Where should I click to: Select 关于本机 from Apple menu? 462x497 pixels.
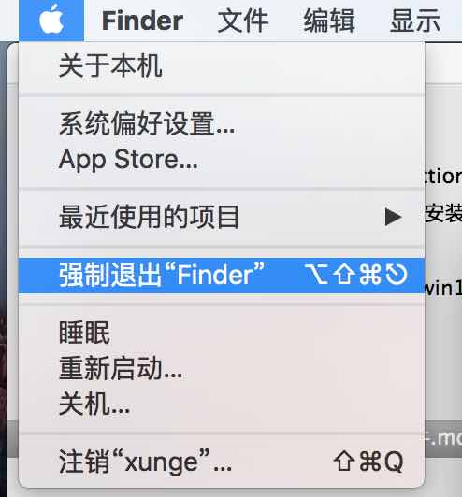pos(222,66)
